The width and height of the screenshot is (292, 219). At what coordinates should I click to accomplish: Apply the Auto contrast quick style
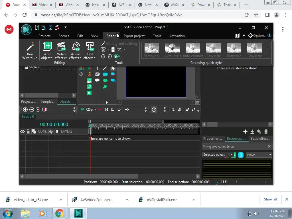click(193, 50)
